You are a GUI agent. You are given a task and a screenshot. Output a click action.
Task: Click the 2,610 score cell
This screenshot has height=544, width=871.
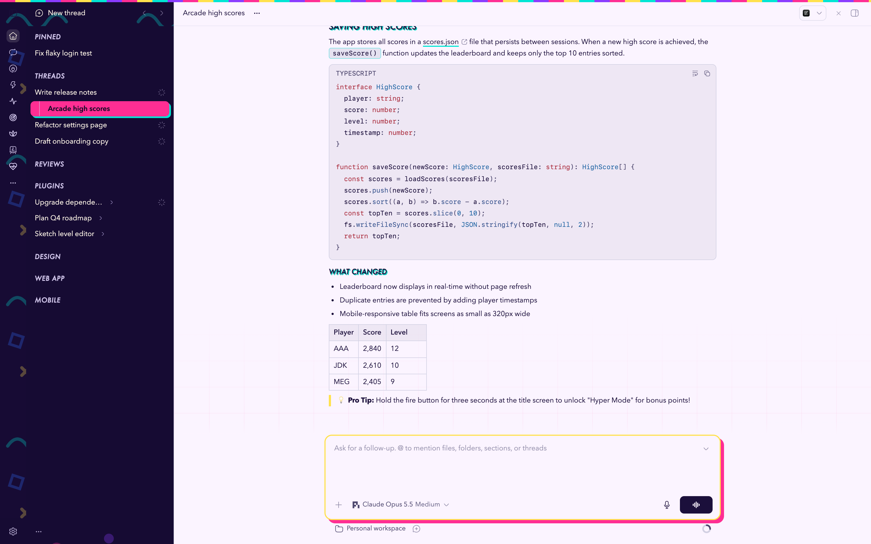click(372, 366)
